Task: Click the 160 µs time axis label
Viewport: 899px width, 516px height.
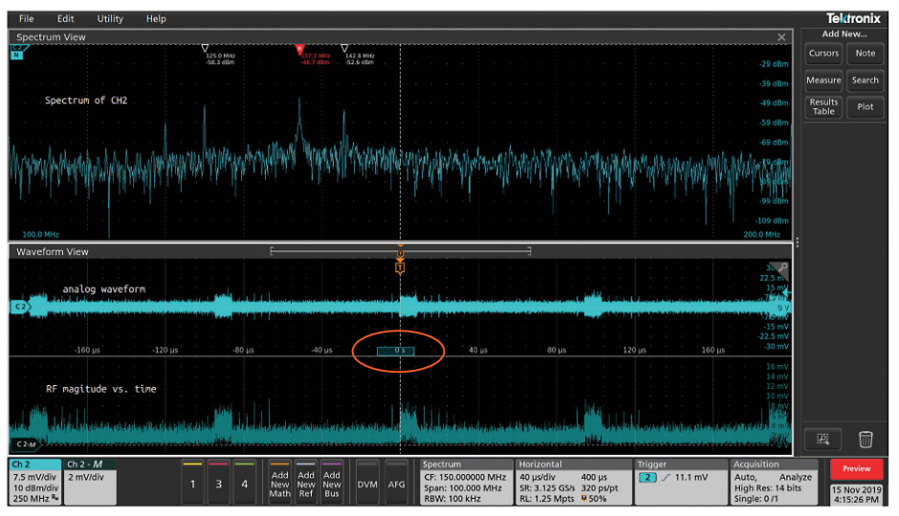Action: coord(713,350)
